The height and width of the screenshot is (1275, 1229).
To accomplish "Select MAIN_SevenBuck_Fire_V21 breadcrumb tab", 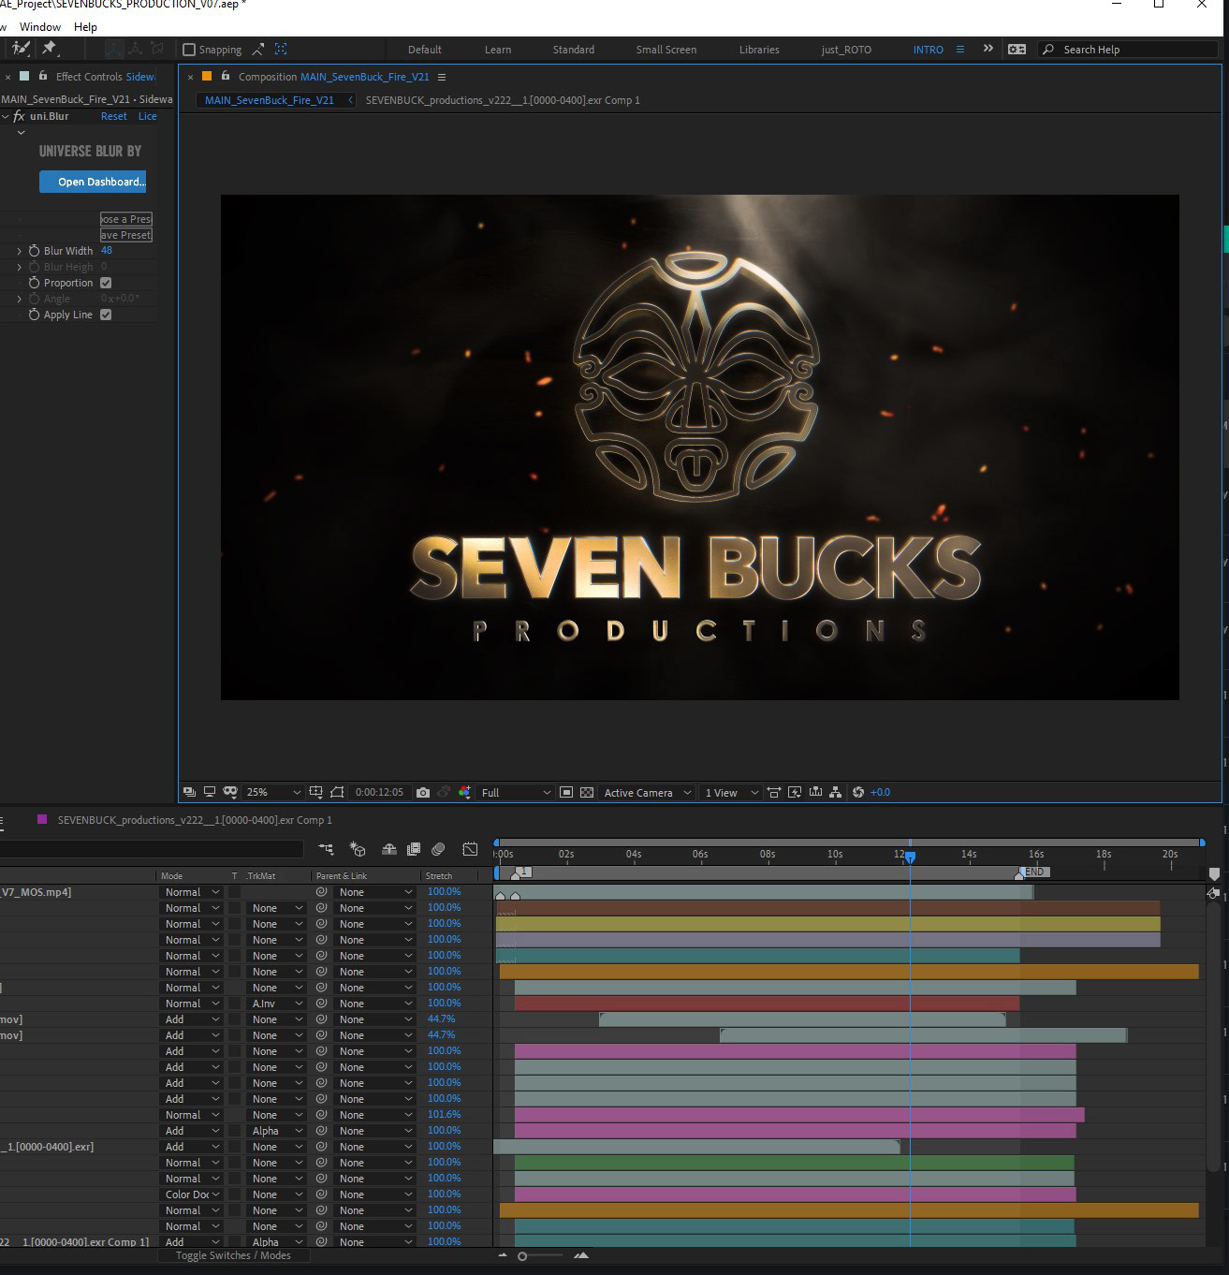I will click(269, 100).
